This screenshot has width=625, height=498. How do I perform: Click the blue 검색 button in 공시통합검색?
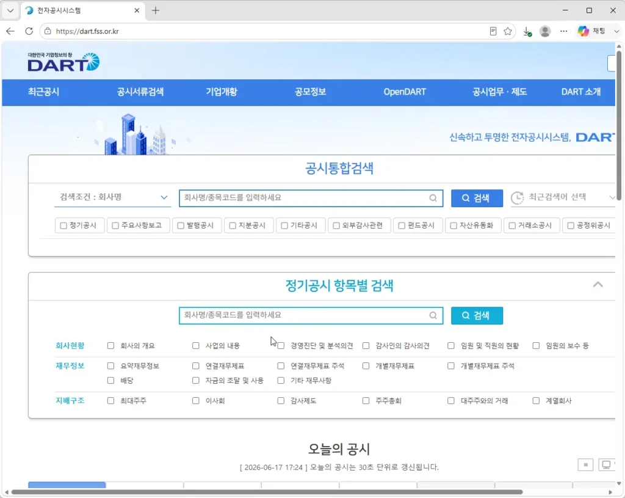pyautogui.click(x=477, y=198)
